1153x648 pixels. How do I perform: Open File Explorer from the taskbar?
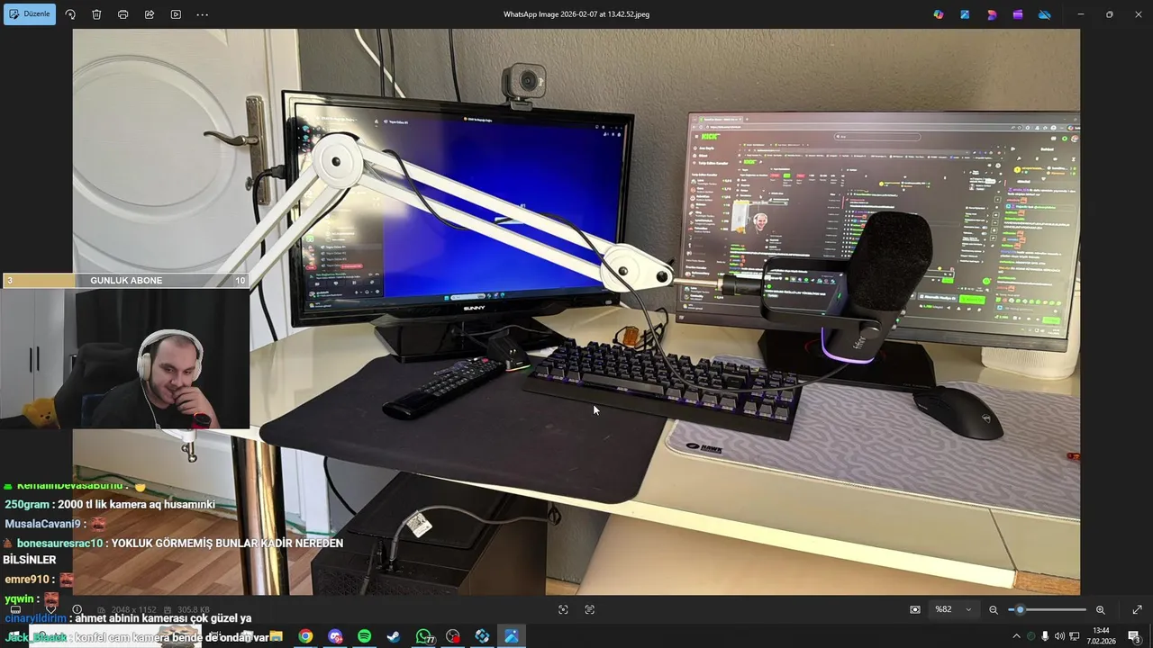pos(276,636)
